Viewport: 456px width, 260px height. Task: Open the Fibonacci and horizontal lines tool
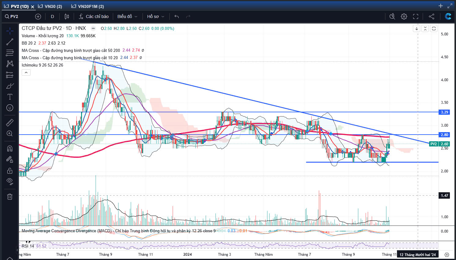point(10,53)
